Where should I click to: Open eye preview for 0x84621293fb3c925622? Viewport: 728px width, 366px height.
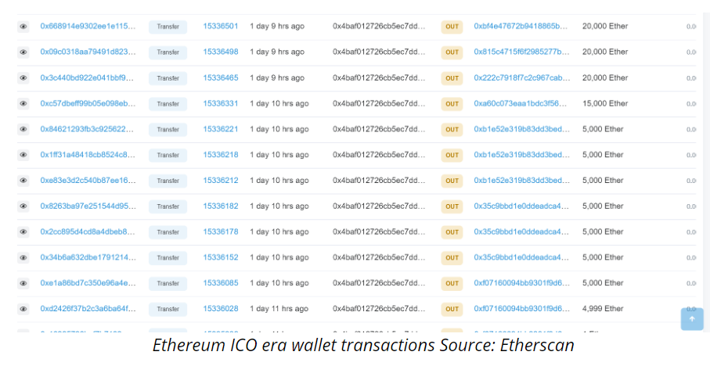tap(23, 129)
